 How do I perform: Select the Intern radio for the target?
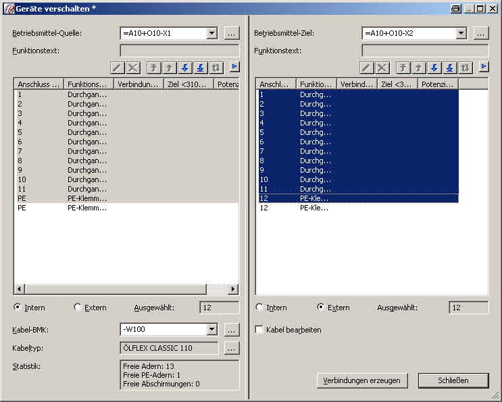coord(259,307)
